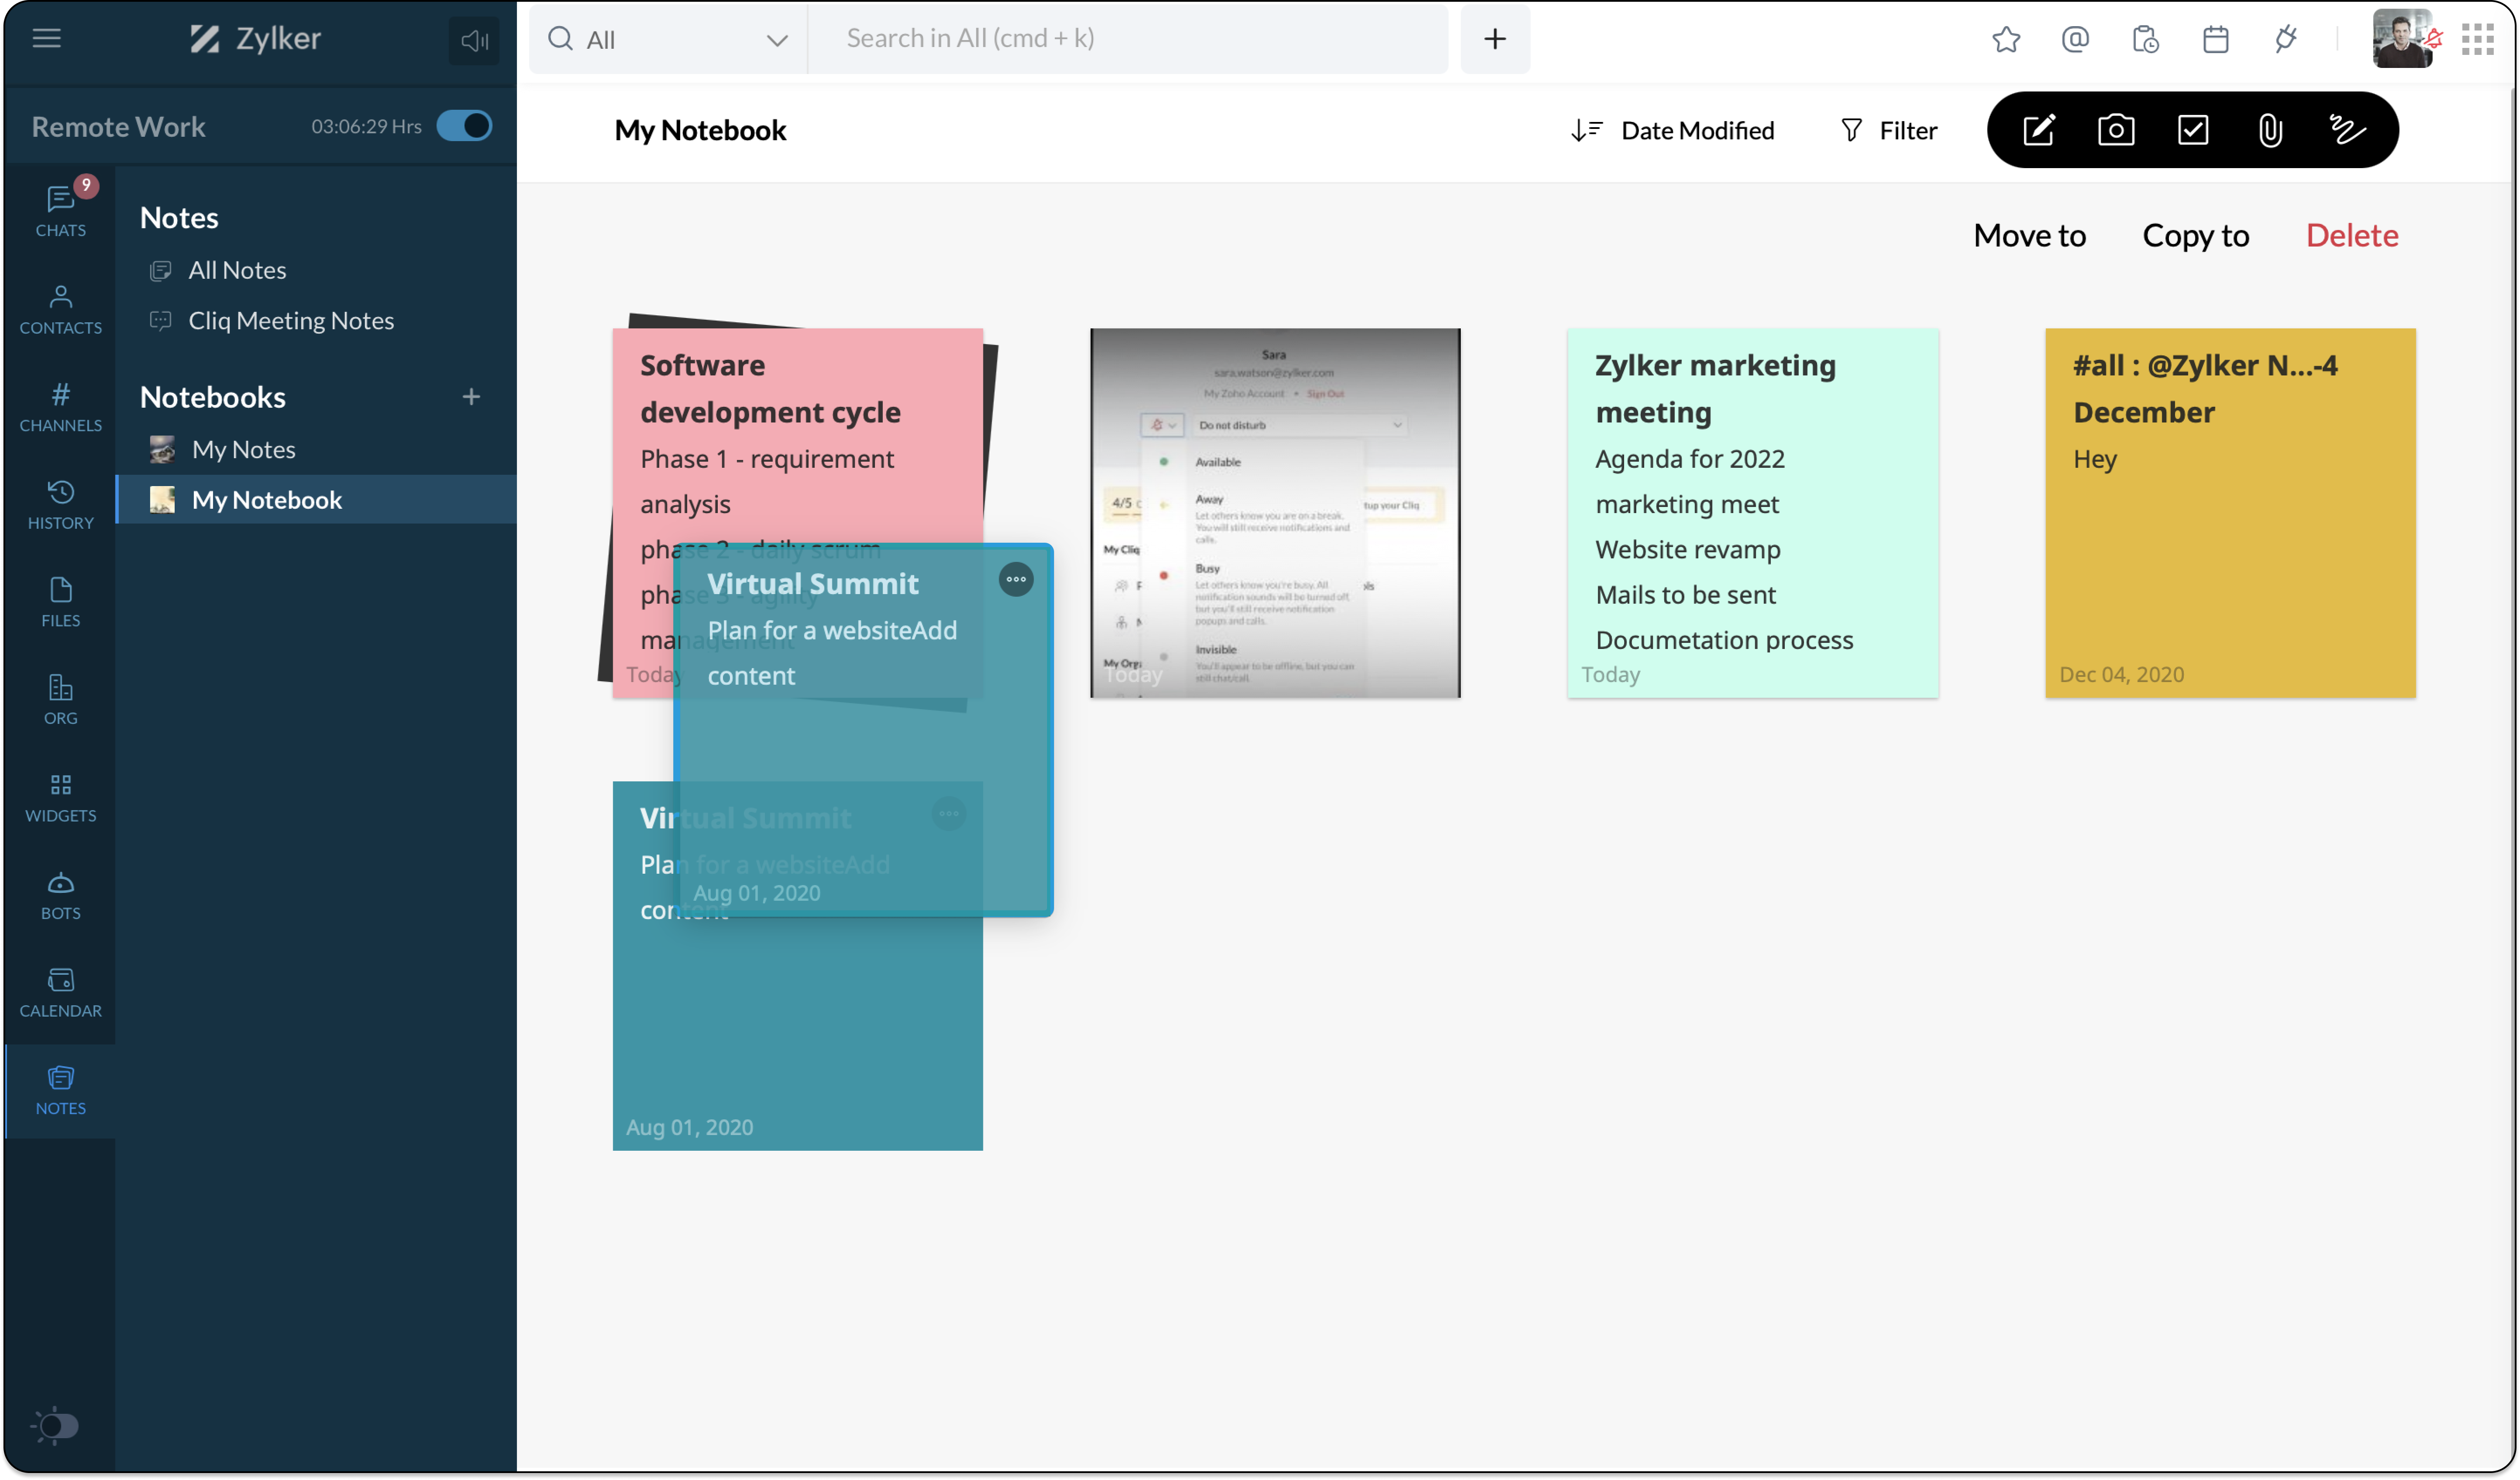
Task: Click the paperclip attachment note icon
Action: (x=2270, y=130)
